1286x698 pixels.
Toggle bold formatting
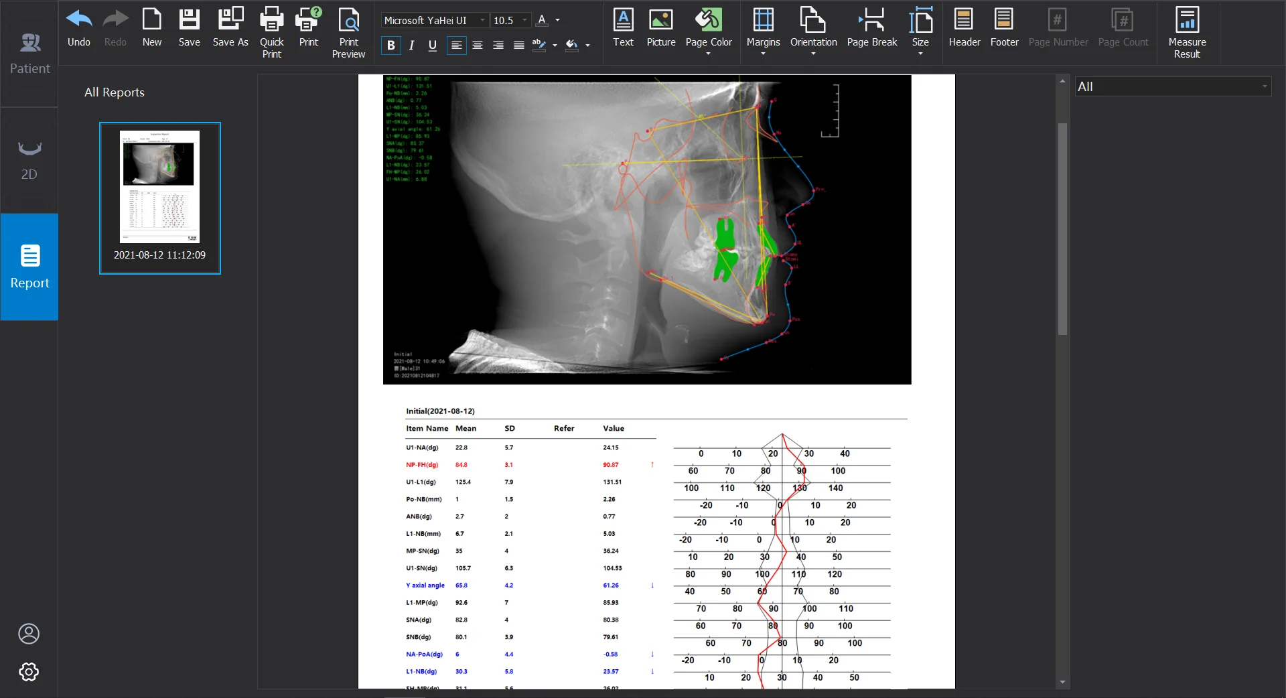pos(391,46)
